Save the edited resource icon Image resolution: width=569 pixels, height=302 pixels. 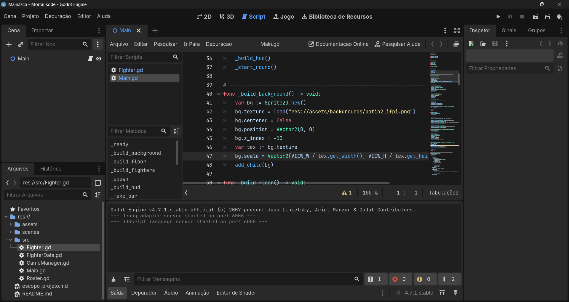pyautogui.click(x=495, y=44)
